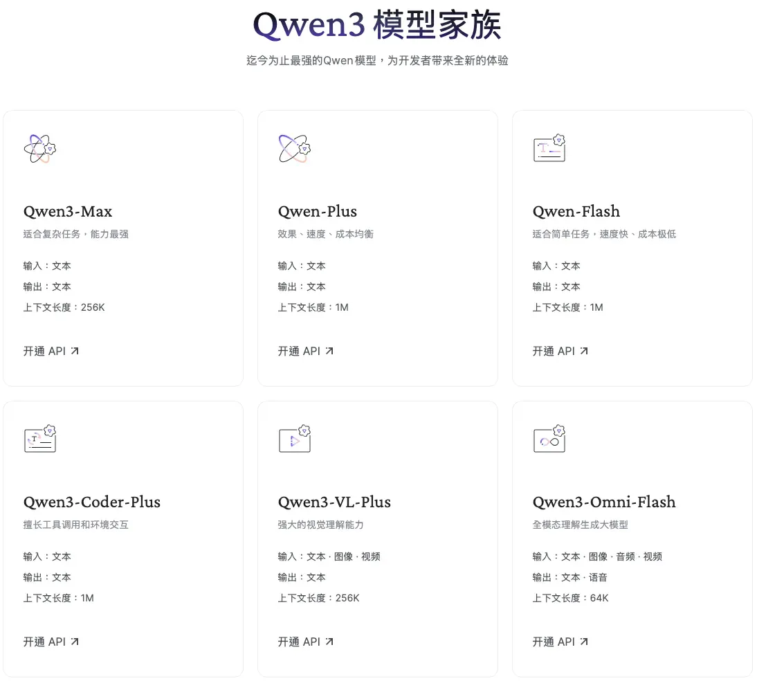The height and width of the screenshot is (681, 757).
Task: Click the Qwen3-Omni-Flash infinity icon
Action: tap(549, 439)
